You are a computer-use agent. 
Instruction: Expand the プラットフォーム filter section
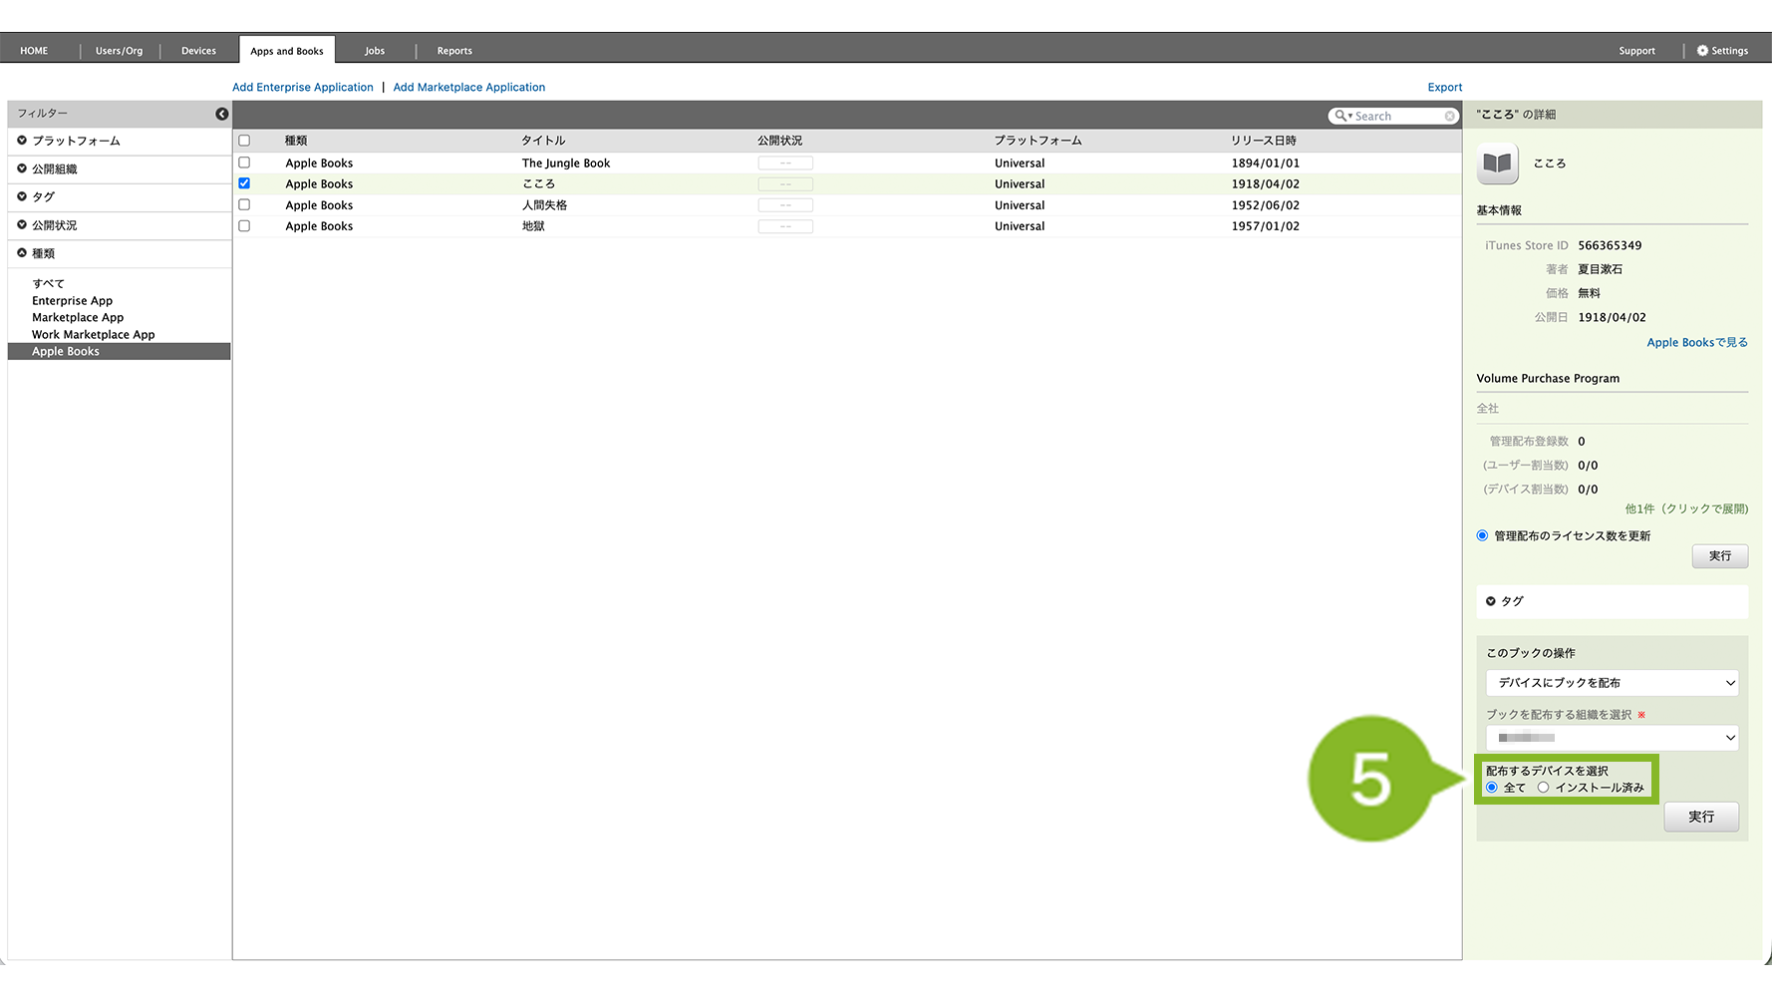(x=22, y=141)
